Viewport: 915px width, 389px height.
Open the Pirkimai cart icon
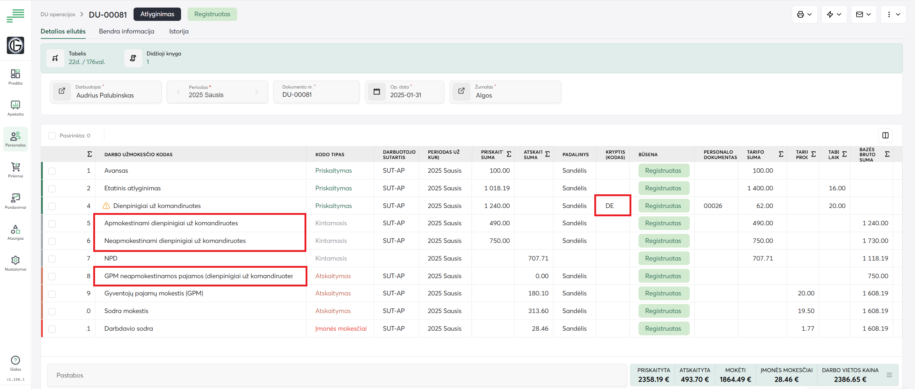pos(15,167)
